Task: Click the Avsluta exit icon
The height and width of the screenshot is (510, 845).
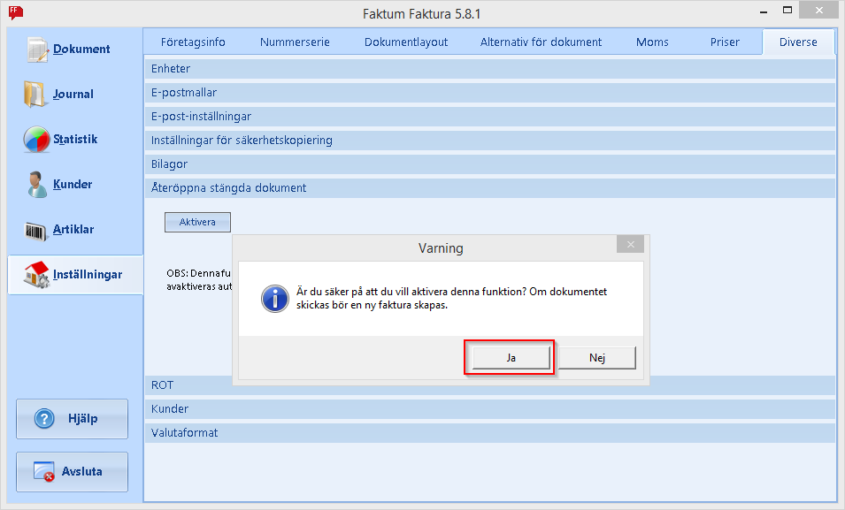Action: point(44,471)
